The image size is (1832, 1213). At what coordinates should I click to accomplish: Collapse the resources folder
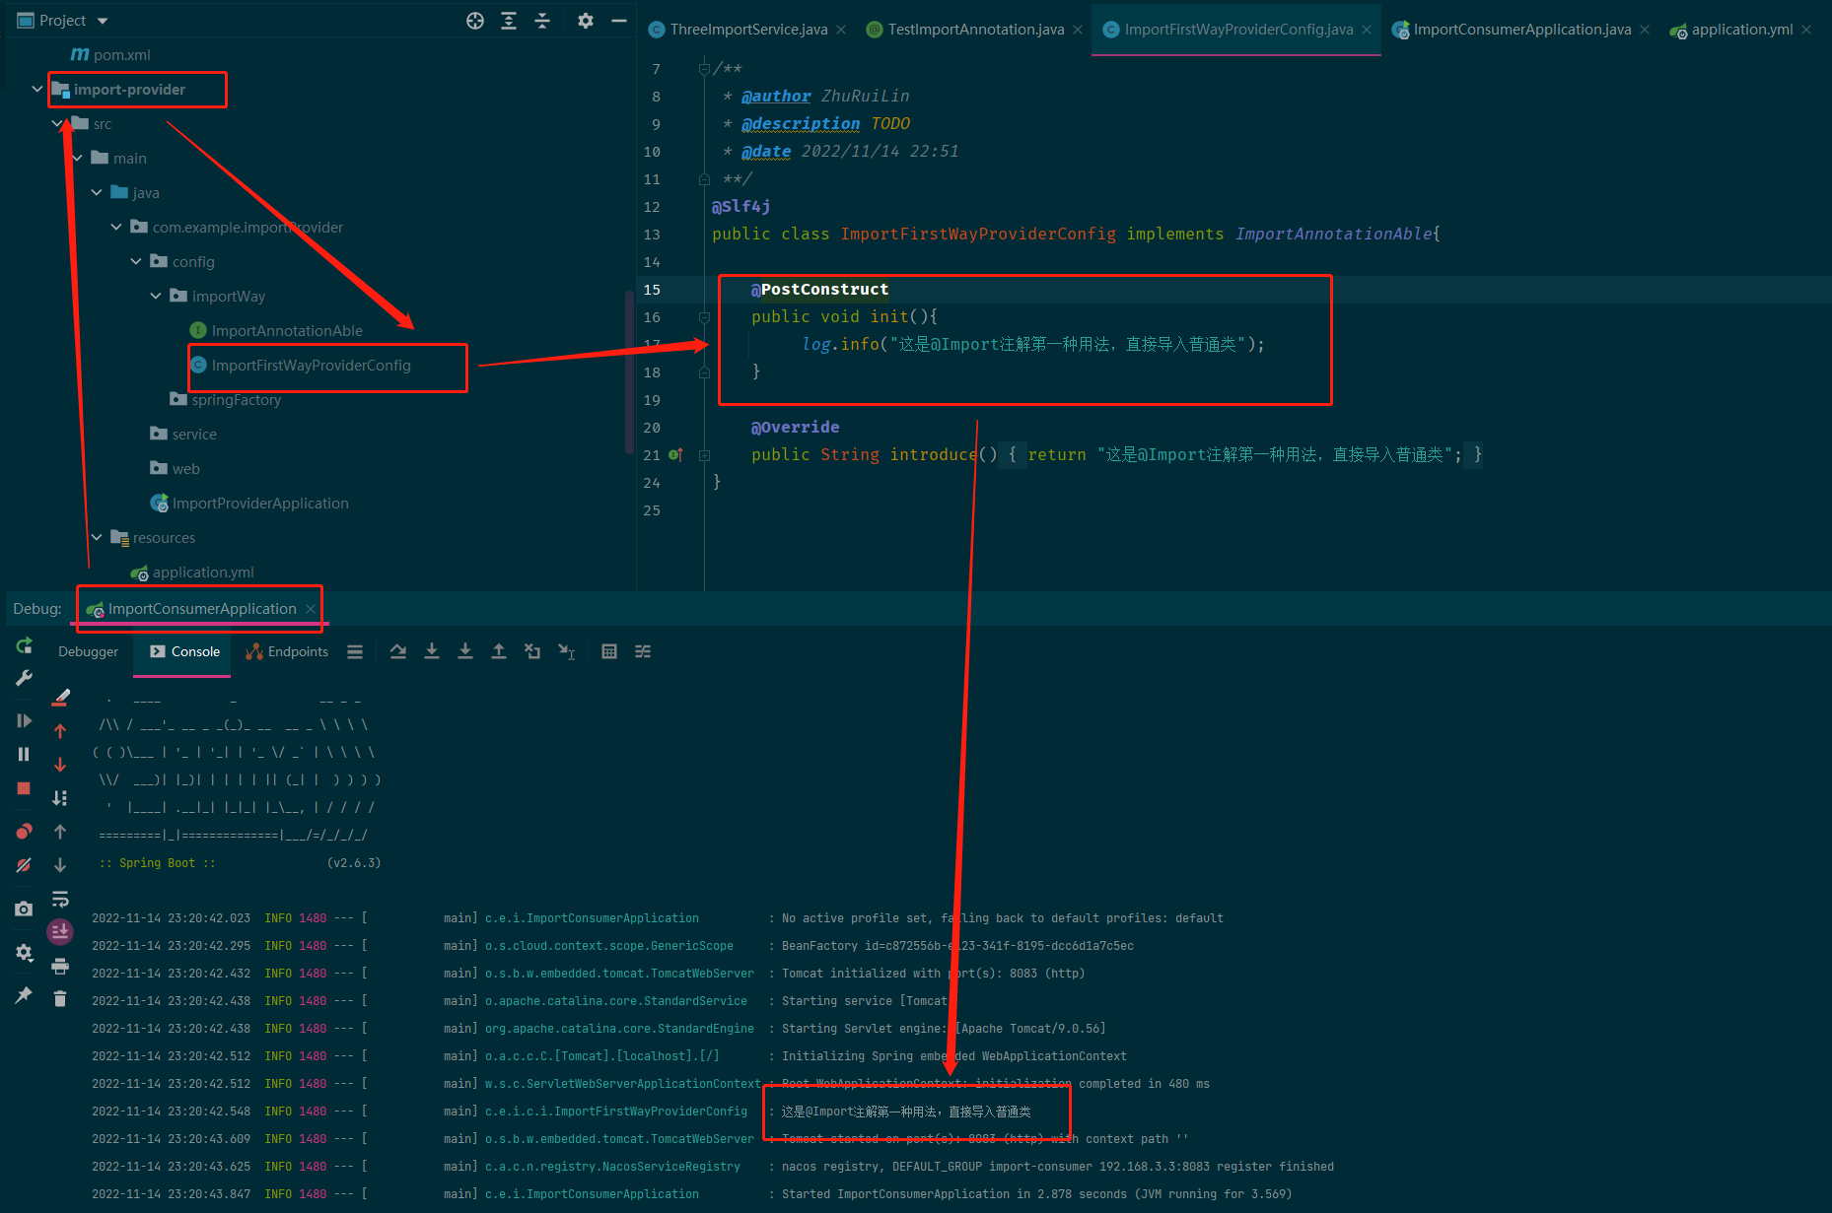point(97,538)
